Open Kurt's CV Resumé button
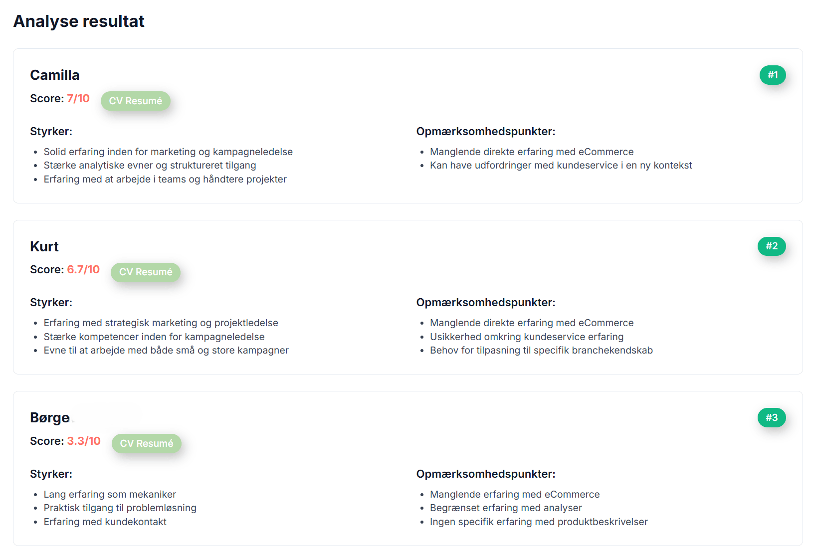This screenshot has width=813, height=552. tap(146, 272)
